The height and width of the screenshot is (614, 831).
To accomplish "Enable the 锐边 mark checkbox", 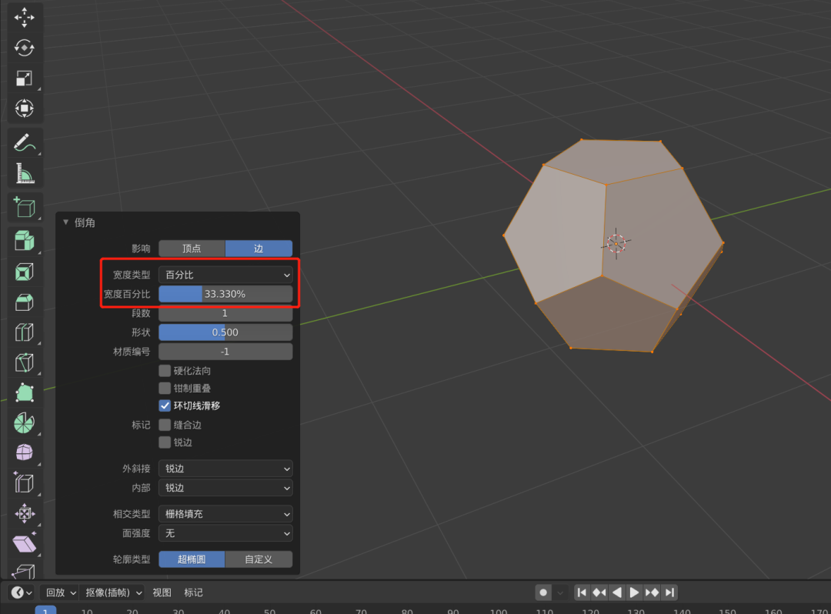I will point(165,442).
